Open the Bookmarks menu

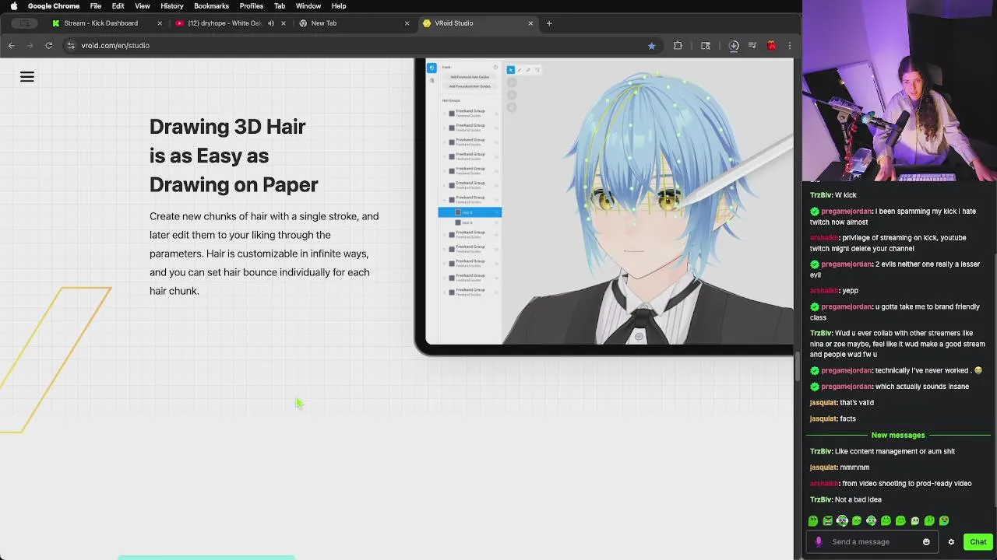[x=211, y=6]
